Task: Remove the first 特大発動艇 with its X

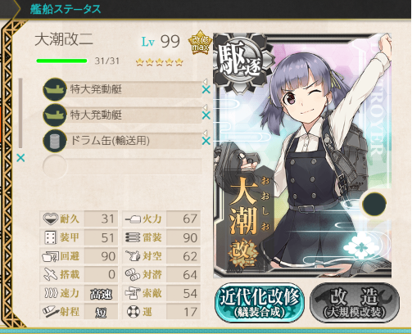Action: 206,89
